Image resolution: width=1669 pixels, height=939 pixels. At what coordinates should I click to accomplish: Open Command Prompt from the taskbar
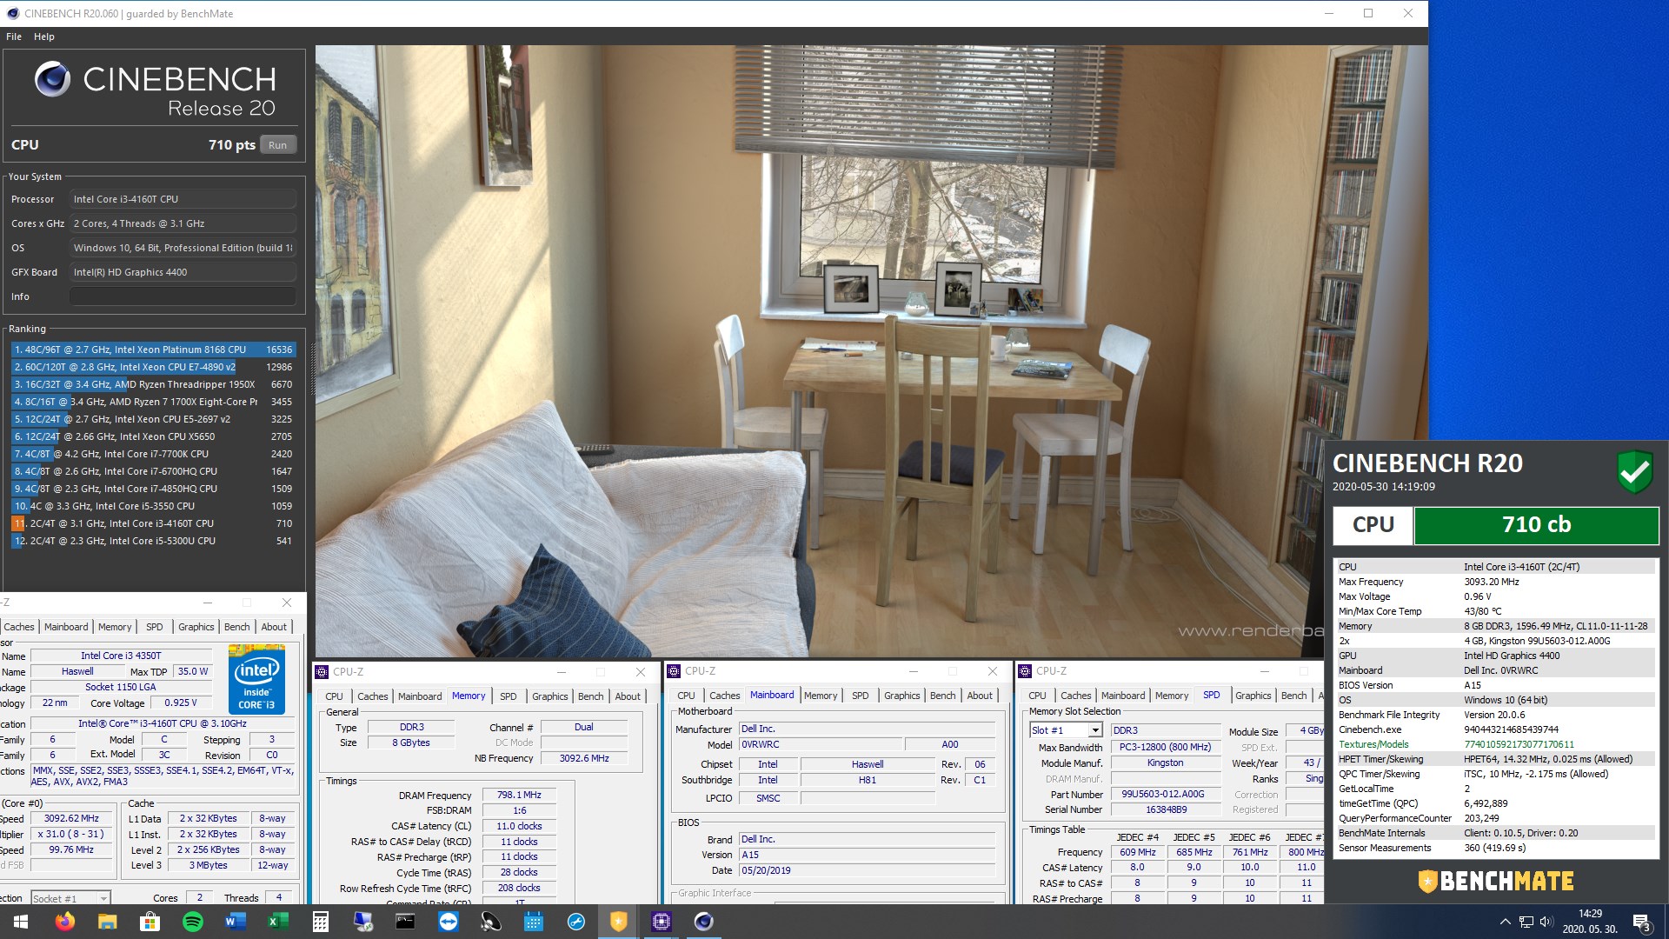405,922
